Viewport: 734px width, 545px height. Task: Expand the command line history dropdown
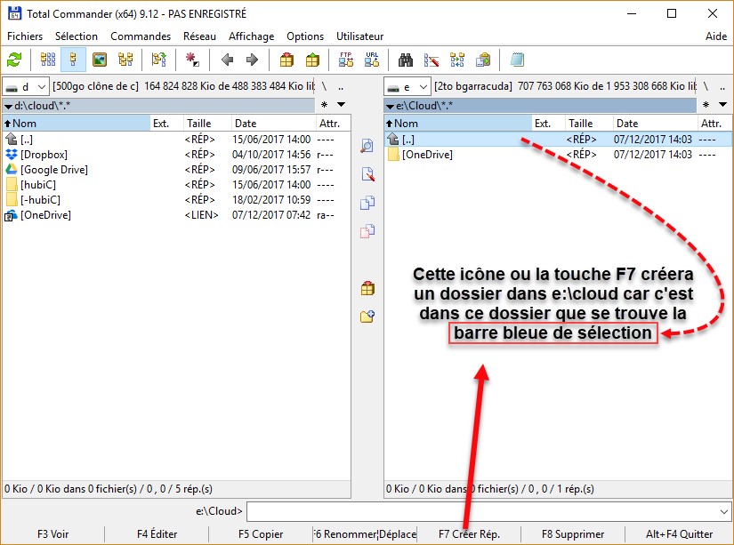pyautogui.click(x=723, y=512)
